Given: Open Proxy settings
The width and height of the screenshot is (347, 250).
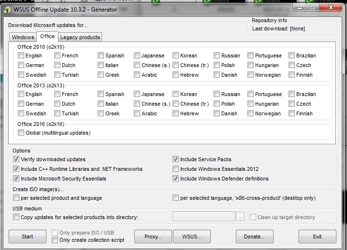Looking at the screenshot, I should pyautogui.click(x=153, y=236).
